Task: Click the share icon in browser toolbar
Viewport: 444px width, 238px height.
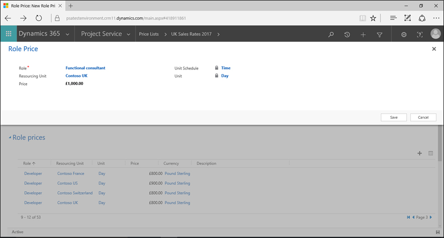Action: [422, 18]
